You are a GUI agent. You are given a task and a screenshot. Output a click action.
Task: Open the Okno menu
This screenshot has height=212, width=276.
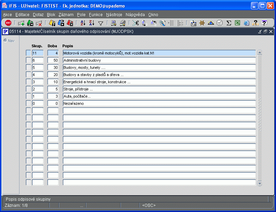[153, 15]
